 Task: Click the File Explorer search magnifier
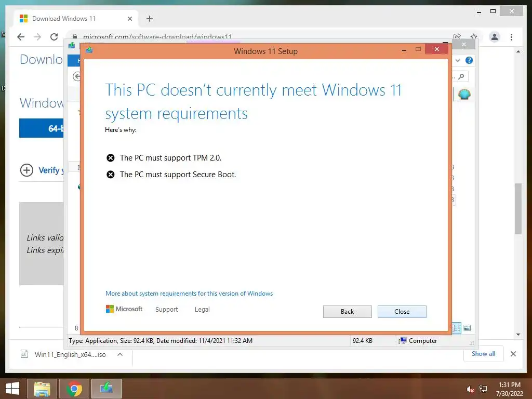click(x=461, y=77)
